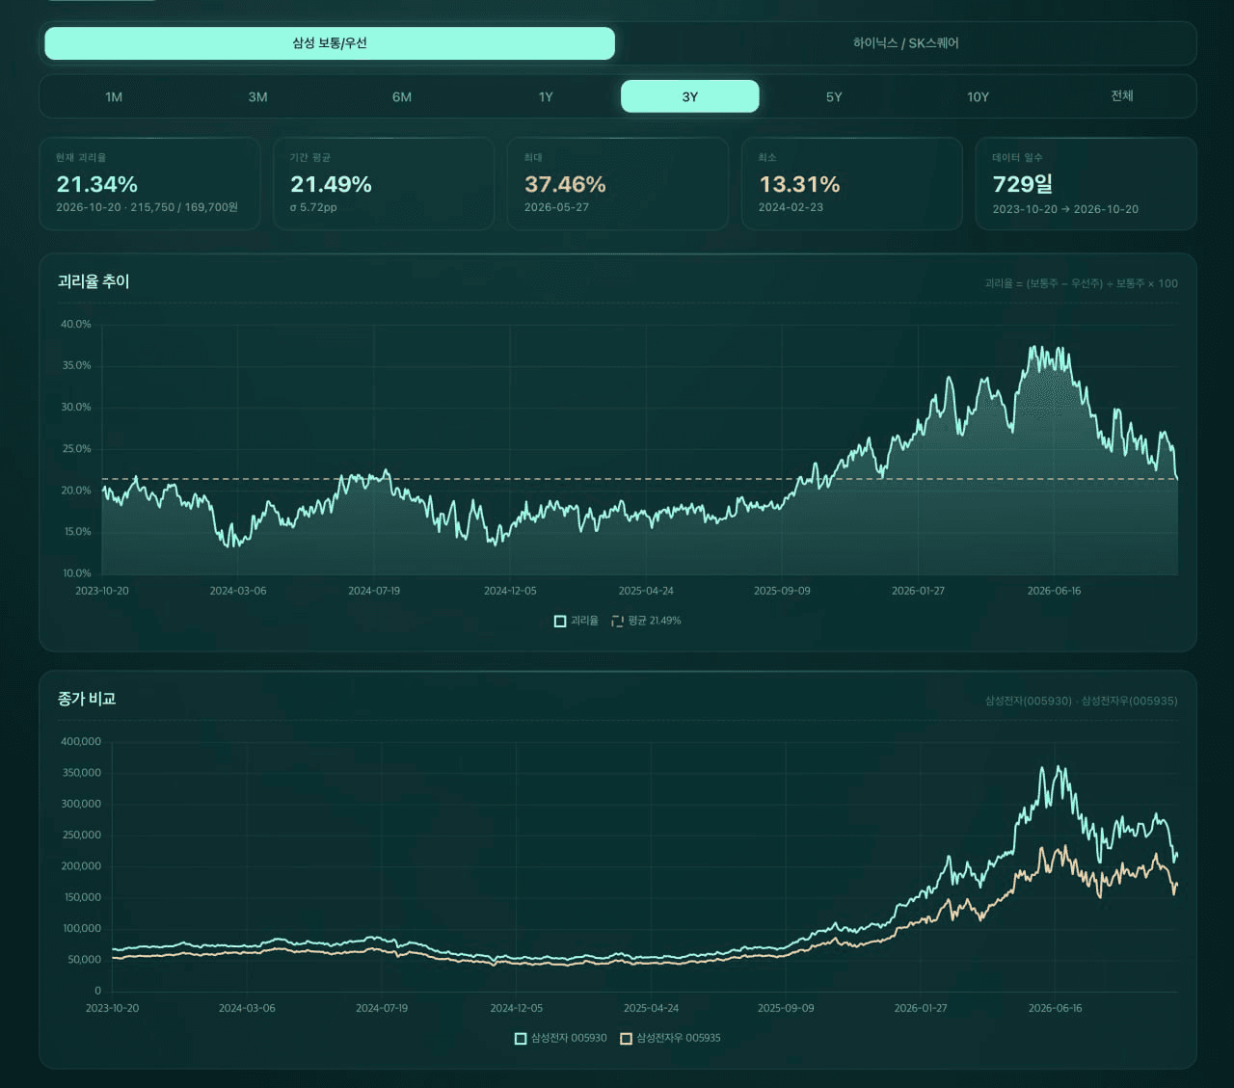Set the range to 6M
This screenshot has height=1088, width=1234.
(402, 96)
